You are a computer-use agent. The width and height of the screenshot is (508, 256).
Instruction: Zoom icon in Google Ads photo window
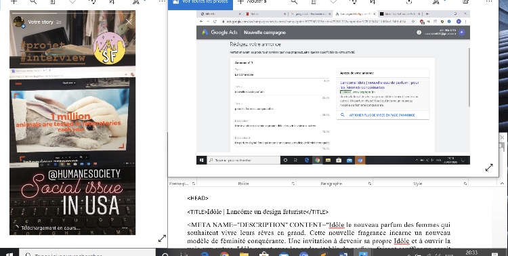pyautogui.click(x=294, y=2)
